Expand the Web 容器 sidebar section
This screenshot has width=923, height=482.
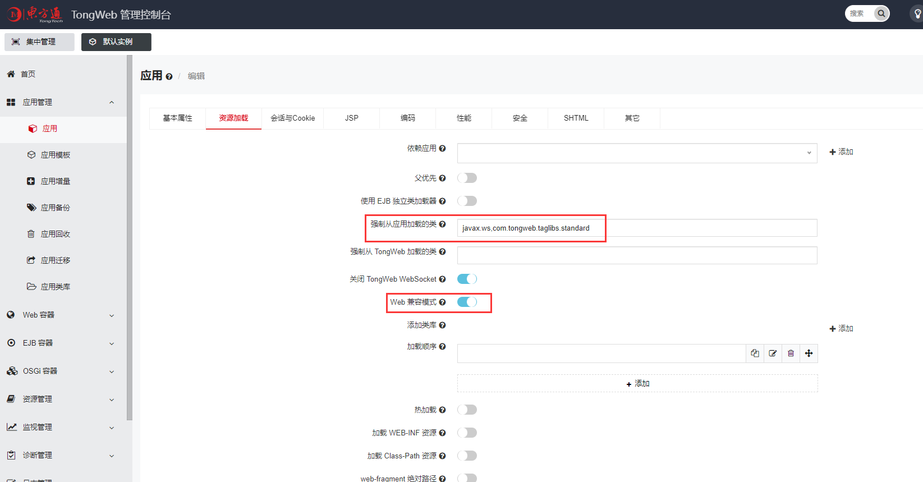pyautogui.click(x=62, y=315)
